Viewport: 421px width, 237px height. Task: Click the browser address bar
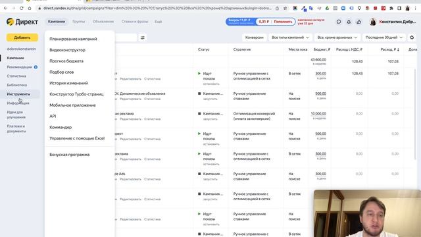click(x=157, y=9)
